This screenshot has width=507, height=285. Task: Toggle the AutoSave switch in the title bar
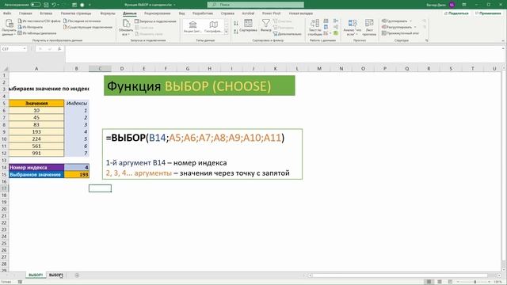[36, 5]
